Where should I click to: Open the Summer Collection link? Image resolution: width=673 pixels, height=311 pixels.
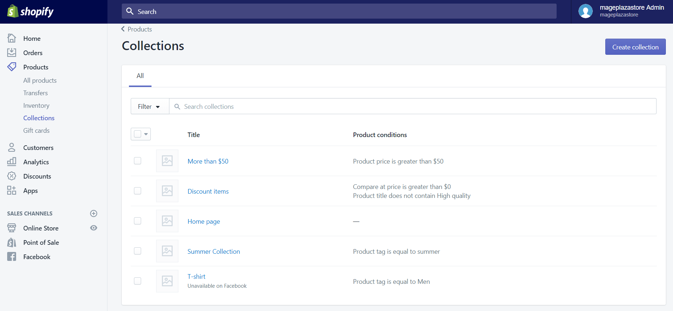tap(213, 252)
